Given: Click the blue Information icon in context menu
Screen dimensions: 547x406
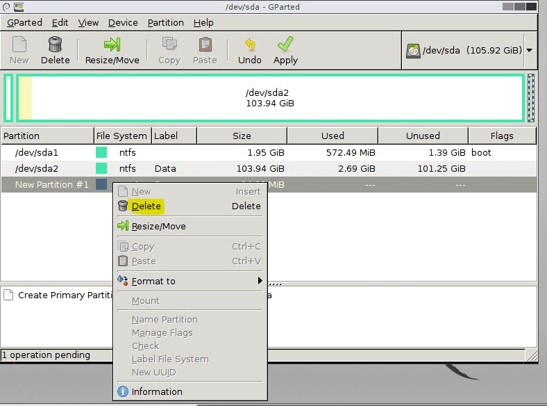Looking at the screenshot, I should (x=123, y=391).
